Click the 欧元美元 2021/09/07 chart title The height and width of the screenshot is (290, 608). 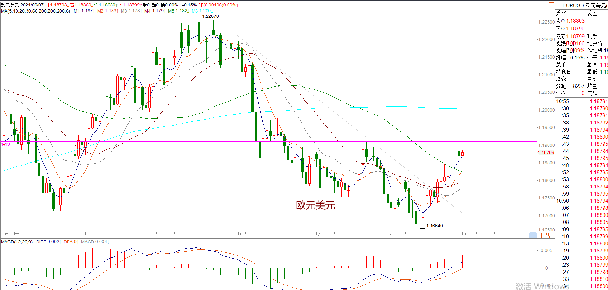tap(22, 5)
